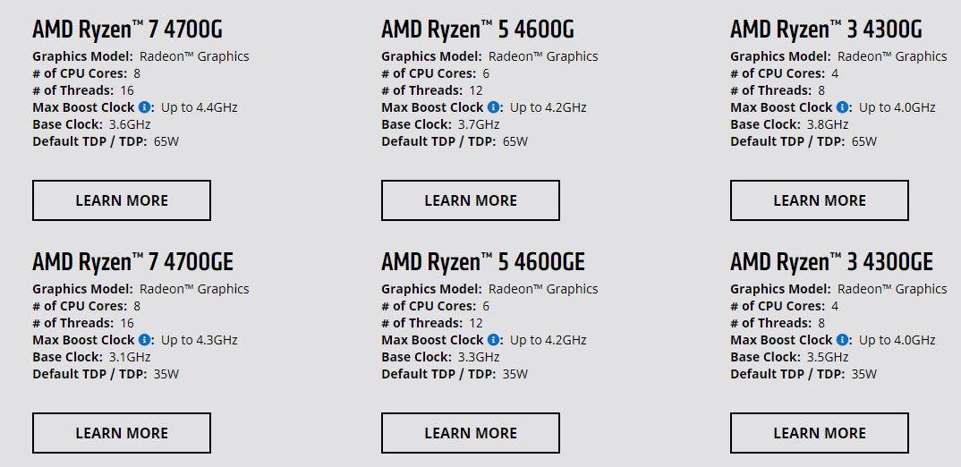The height and width of the screenshot is (467, 961).
Task: Select the AMD Ryzen 7 4700GE heading
Action: (132, 262)
